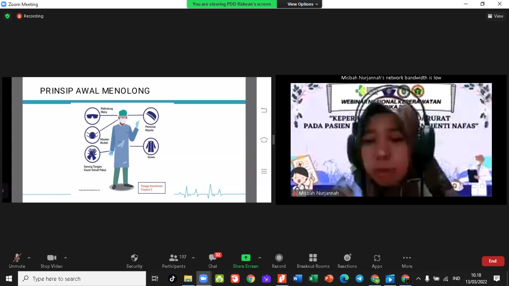Image resolution: width=509 pixels, height=286 pixels.
Task: Open the More options ellipsis
Action: click(x=407, y=261)
